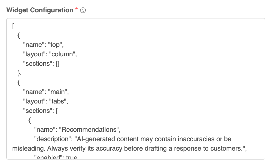
Task: Click on the "name": "top" line
Action: click(x=43, y=45)
